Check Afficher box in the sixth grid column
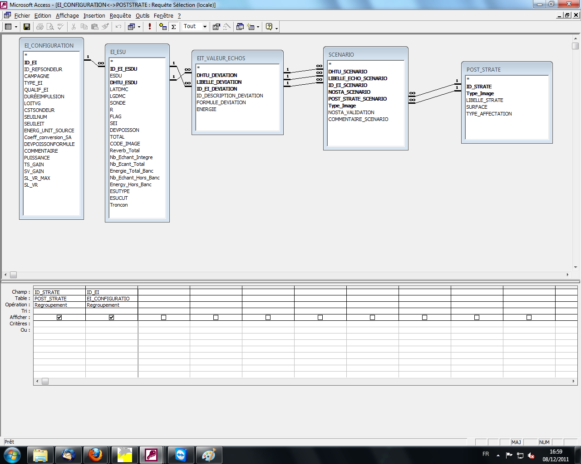The image size is (581, 464). tap(320, 317)
